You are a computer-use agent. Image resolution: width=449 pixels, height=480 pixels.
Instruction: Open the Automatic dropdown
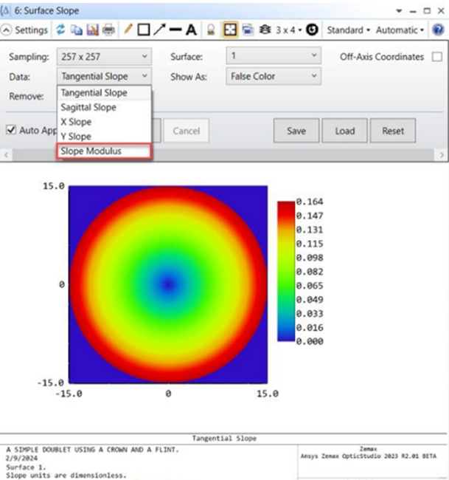[x=400, y=30]
